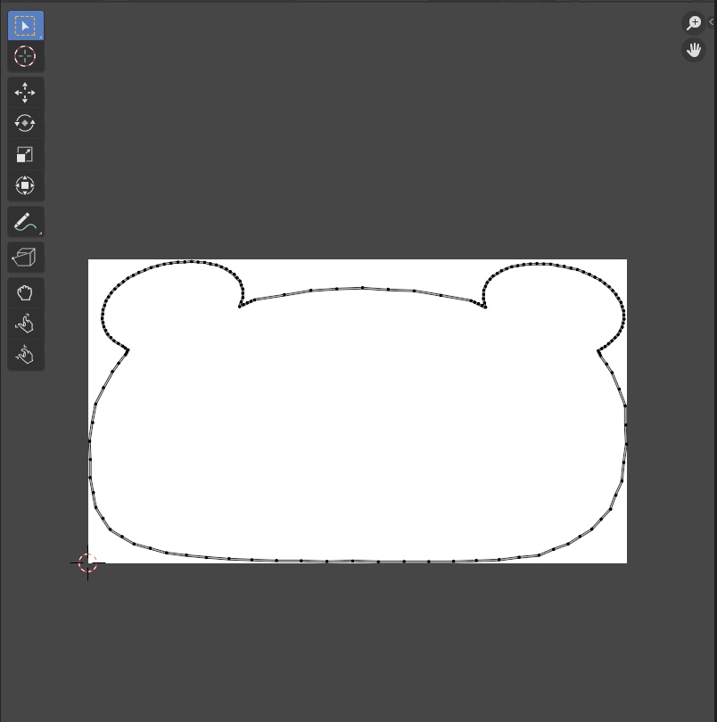The width and height of the screenshot is (717, 722).
Task: Select the Scale tool
Action: click(x=25, y=155)
